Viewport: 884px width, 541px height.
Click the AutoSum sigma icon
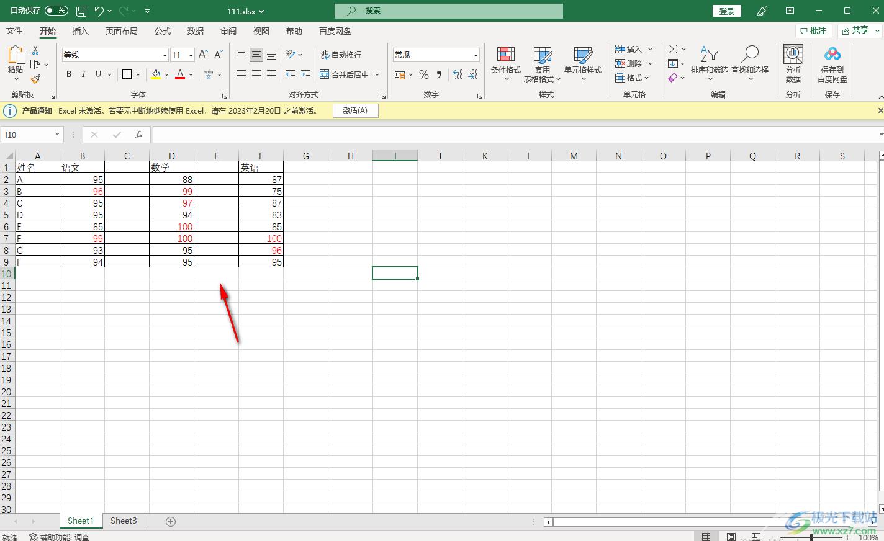(673, 49)
